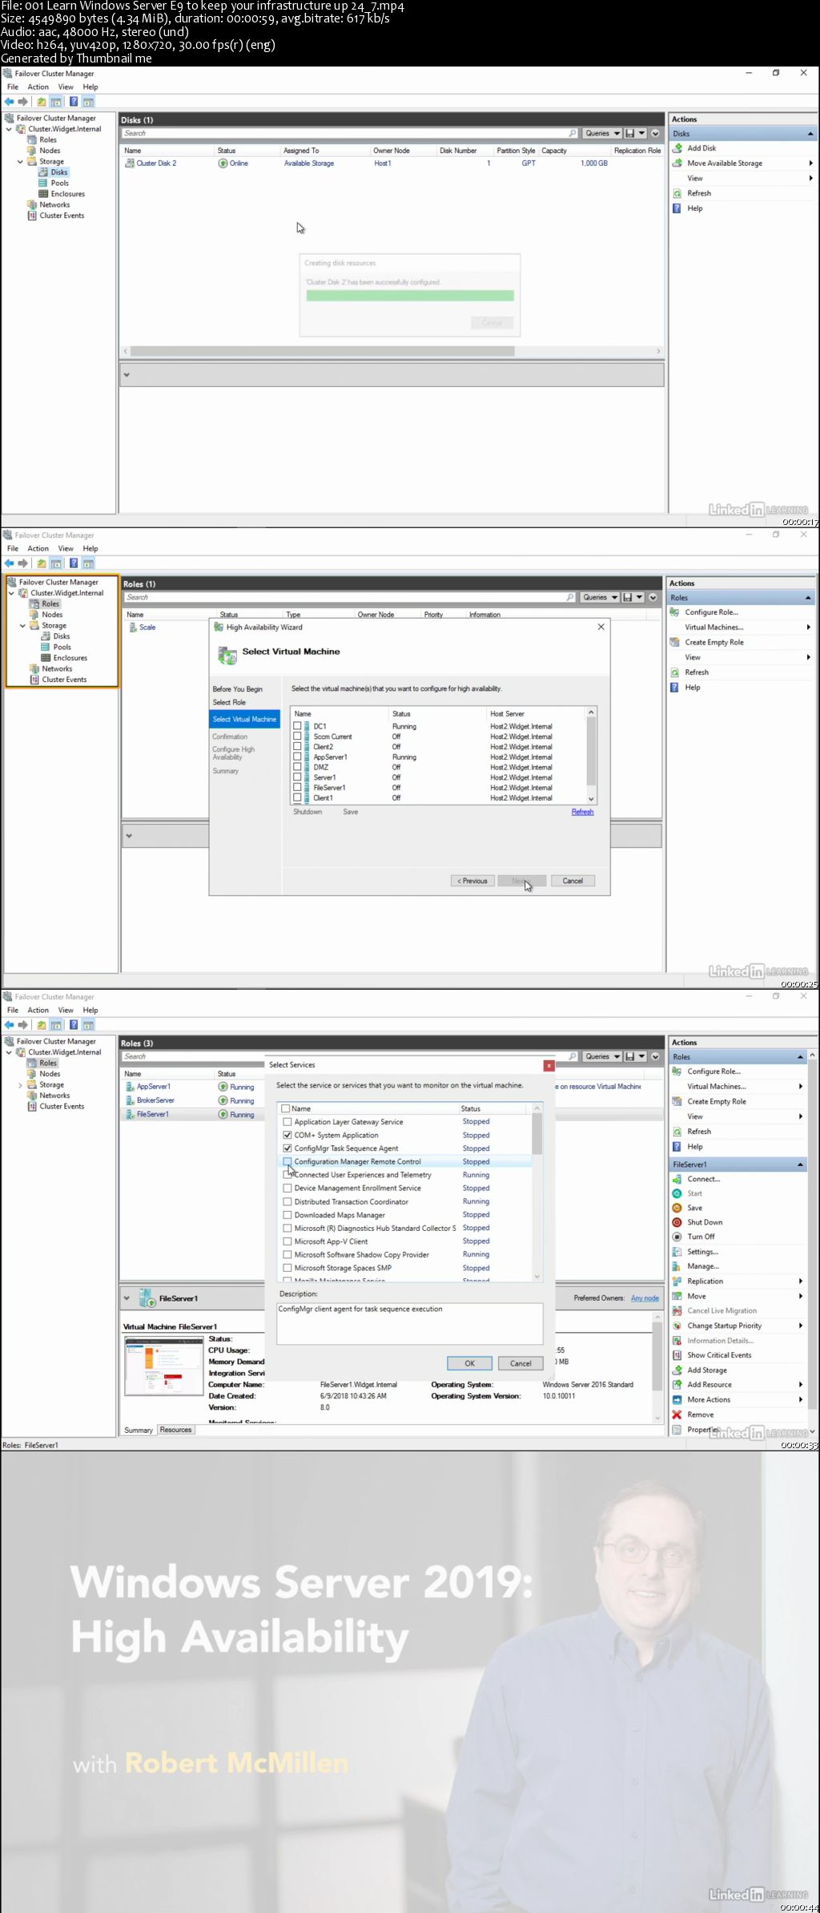Image resolution: width=820 pixels, height=1913 pixels.
Task: Click Refresh in the Disks actions pane
Action: coord(699,193)
